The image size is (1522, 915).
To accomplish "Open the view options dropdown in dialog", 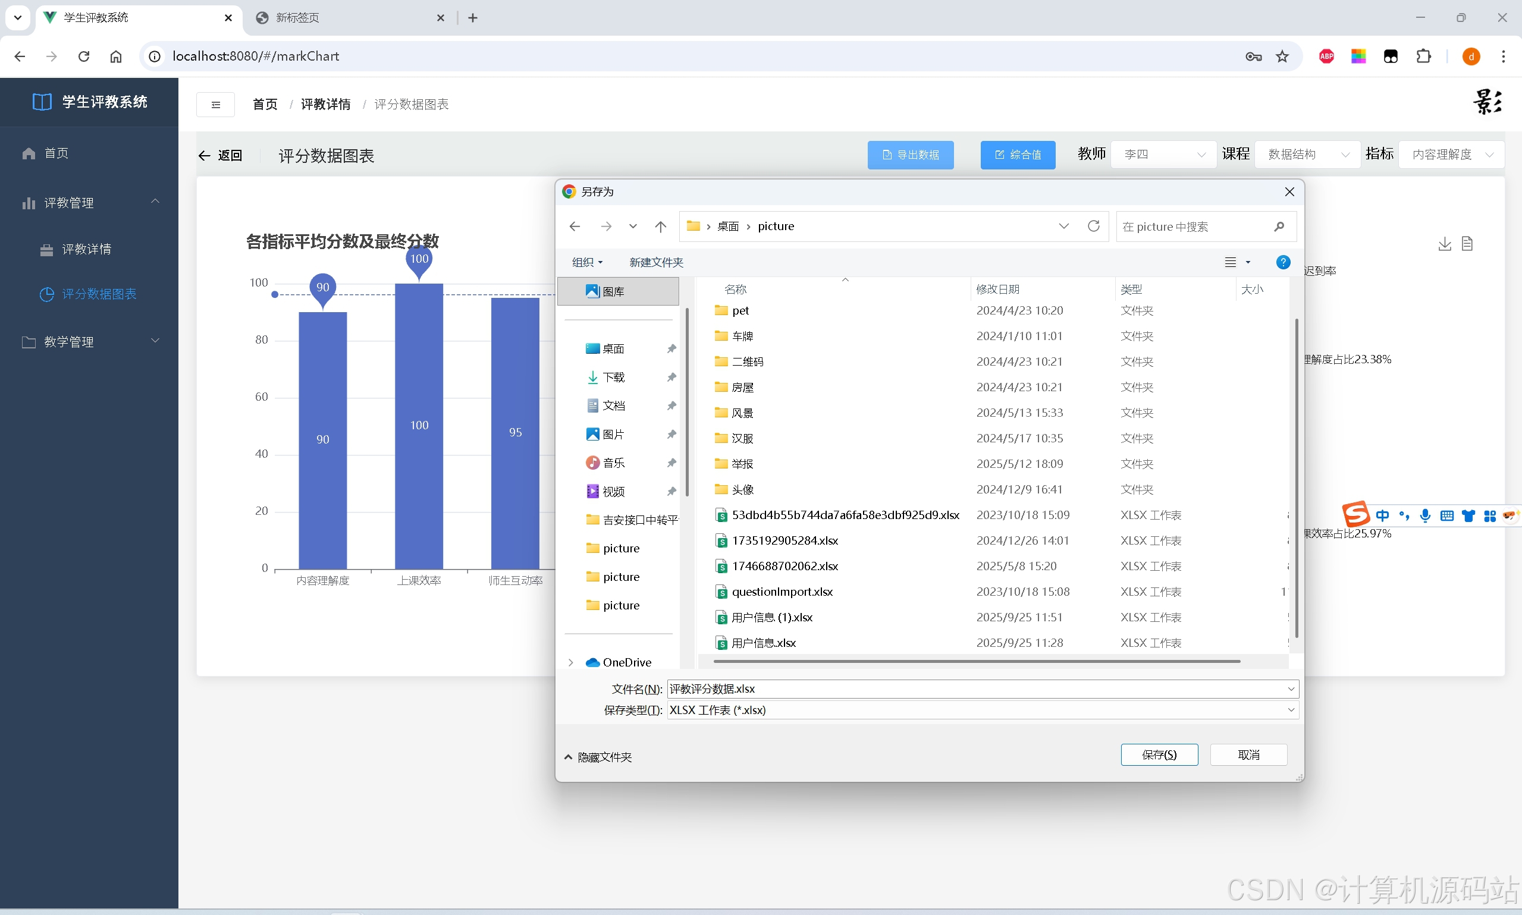I will tap(1248, 262).
